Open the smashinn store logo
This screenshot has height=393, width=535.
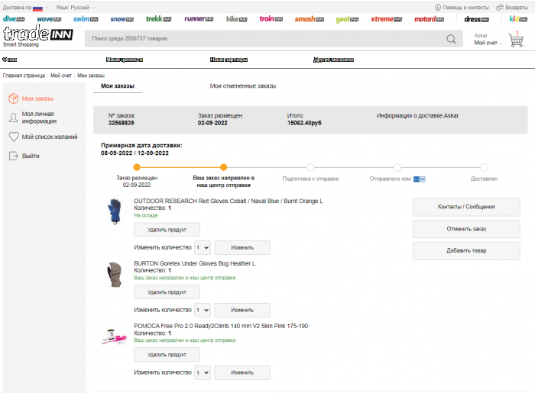click(x=309, y=19)
